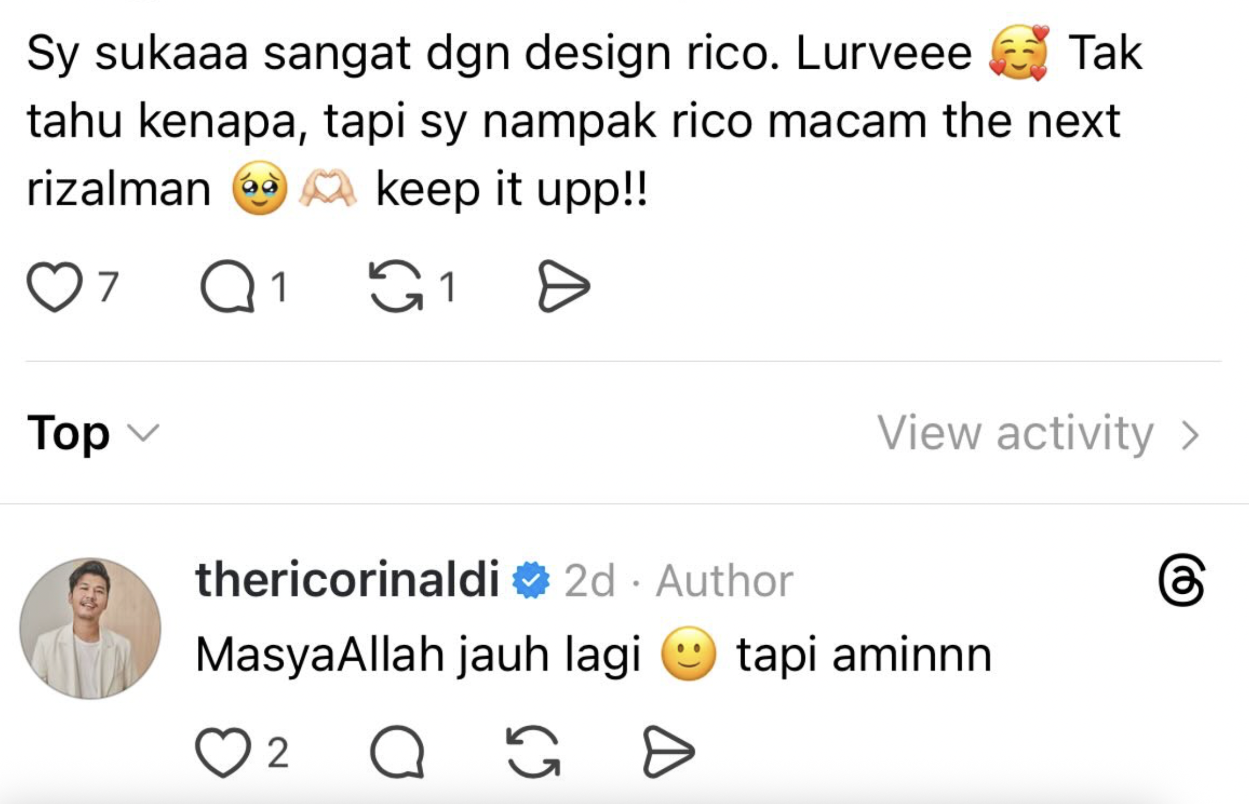This screenshot has width=1249, height=804.
Task: Tap the reply's like count 2
Action: click(278, 752)
